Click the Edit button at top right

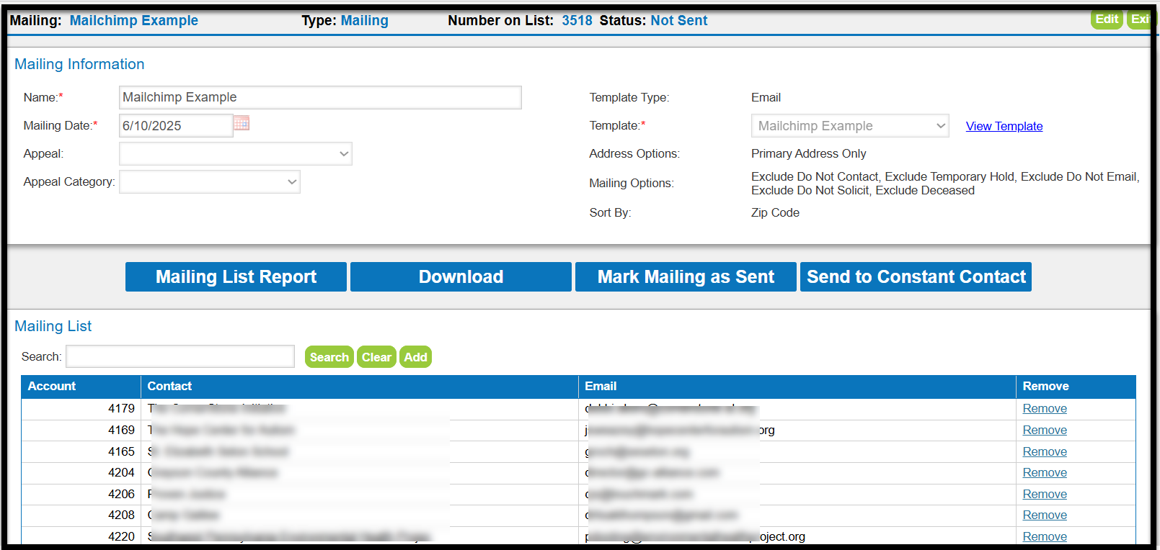[1107, 19]
